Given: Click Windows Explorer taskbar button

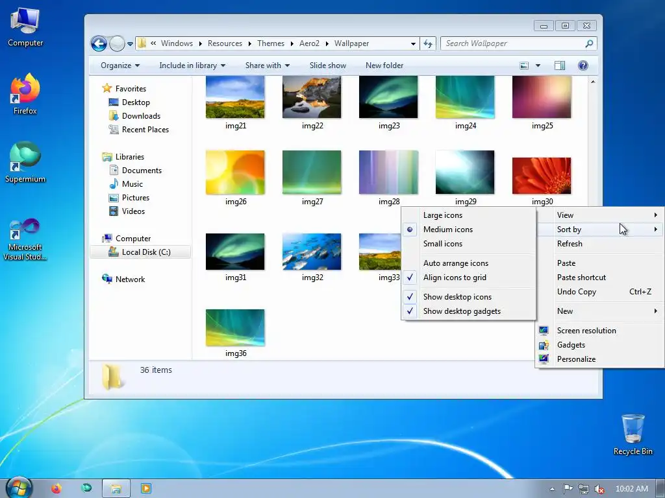Looking at the screenshot, I should 116,489.
